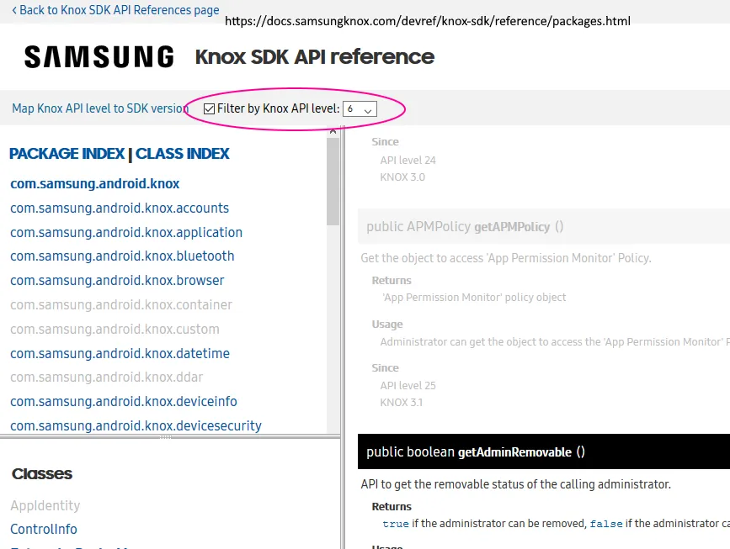Open com.samsung.android.knox.browser package
This screenshot has height=549, width=730.
[117, 280]
